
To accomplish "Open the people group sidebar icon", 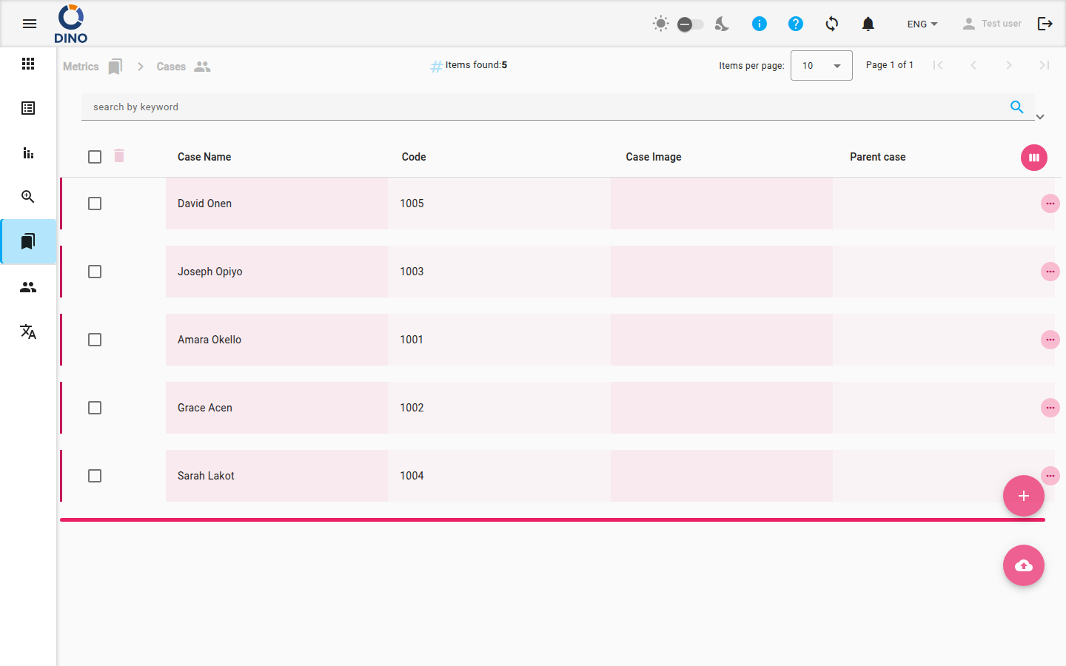I will (28, 287).
